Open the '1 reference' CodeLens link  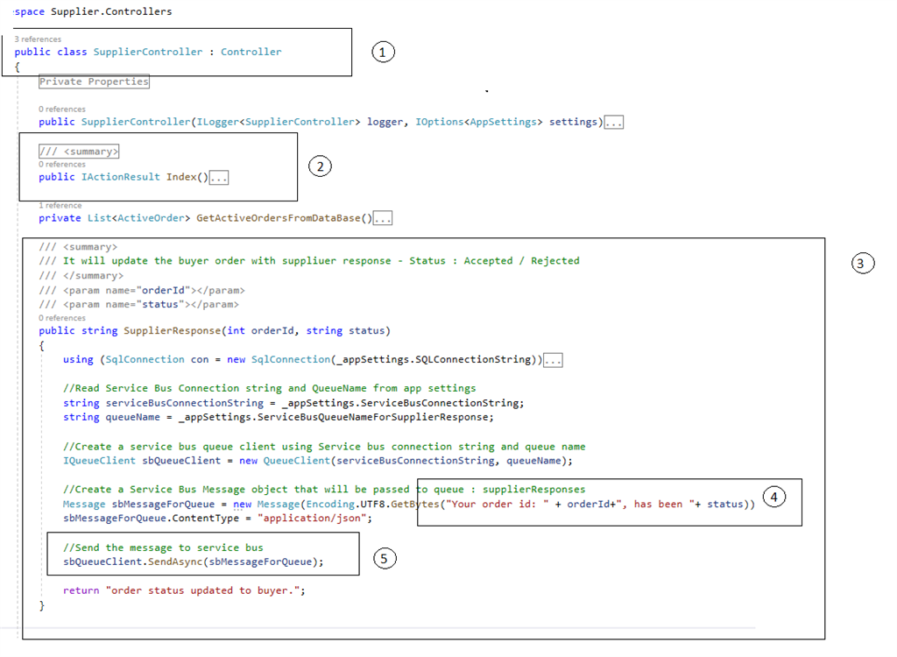pyautogui.click(x=60, y=206)
